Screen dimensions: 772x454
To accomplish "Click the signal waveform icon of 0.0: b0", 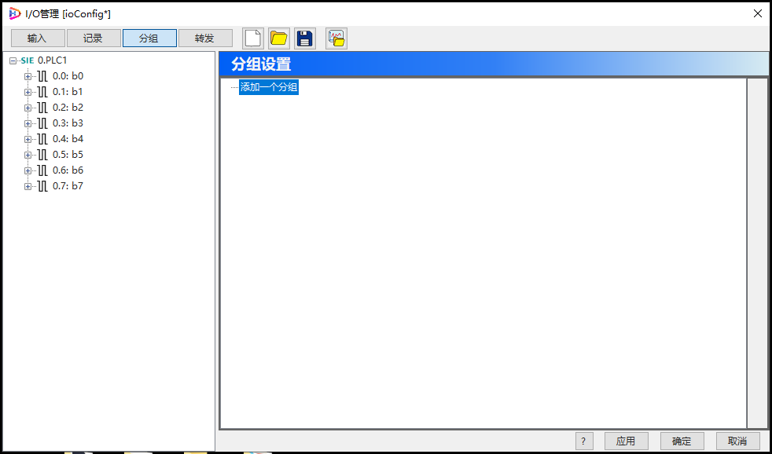I will 42,76.
